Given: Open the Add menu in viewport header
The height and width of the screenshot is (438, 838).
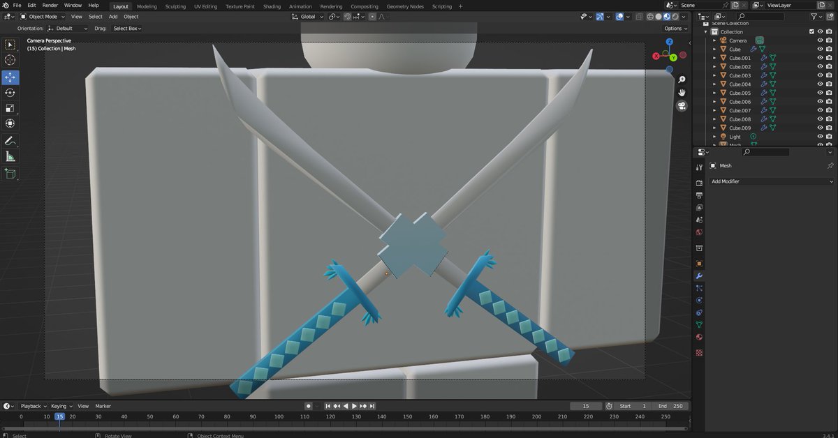Looking at the screenshot, I should point(112,16).
